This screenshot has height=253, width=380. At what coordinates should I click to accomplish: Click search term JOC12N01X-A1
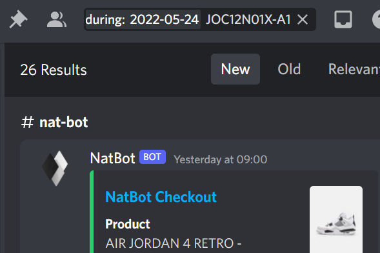248,19
